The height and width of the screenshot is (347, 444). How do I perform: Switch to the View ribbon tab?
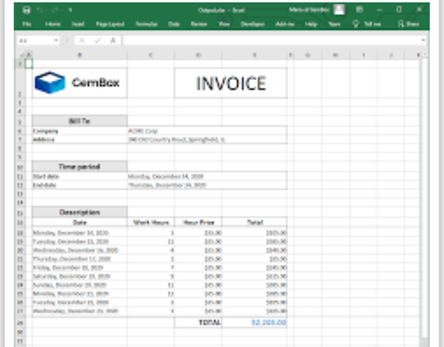(x=224, y=24)
